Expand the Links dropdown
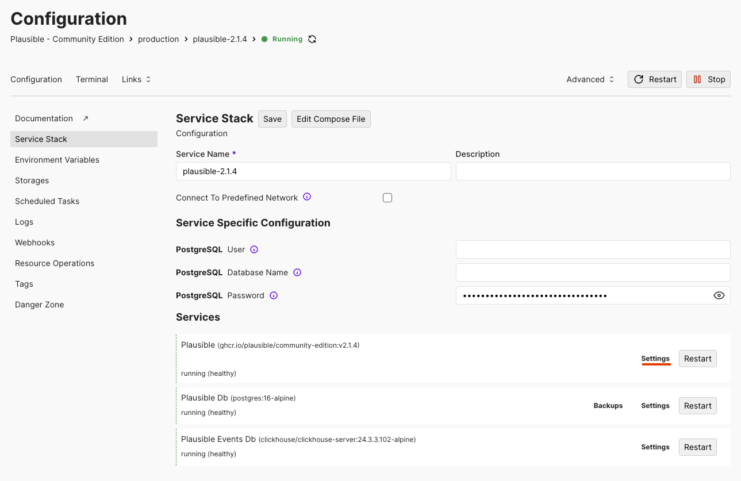 (x=136, y=79)
